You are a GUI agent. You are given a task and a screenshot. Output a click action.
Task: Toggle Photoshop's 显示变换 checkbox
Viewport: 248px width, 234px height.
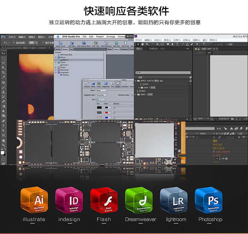[43, 43]
